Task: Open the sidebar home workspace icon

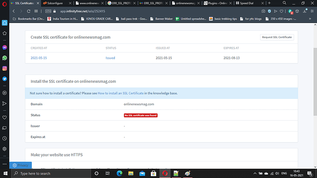Action: (x=5, y=23)
